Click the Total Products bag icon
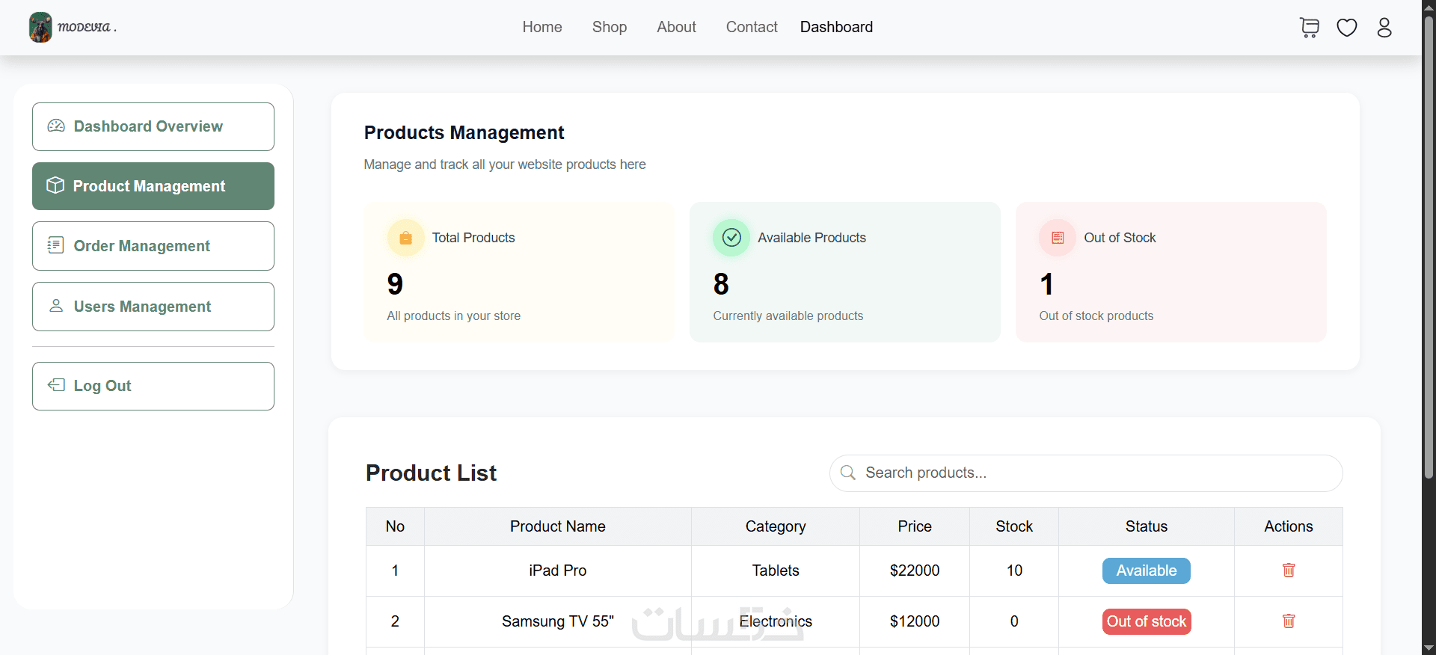Viewport: 1436px width, 655px height. [x=405, y=238]
